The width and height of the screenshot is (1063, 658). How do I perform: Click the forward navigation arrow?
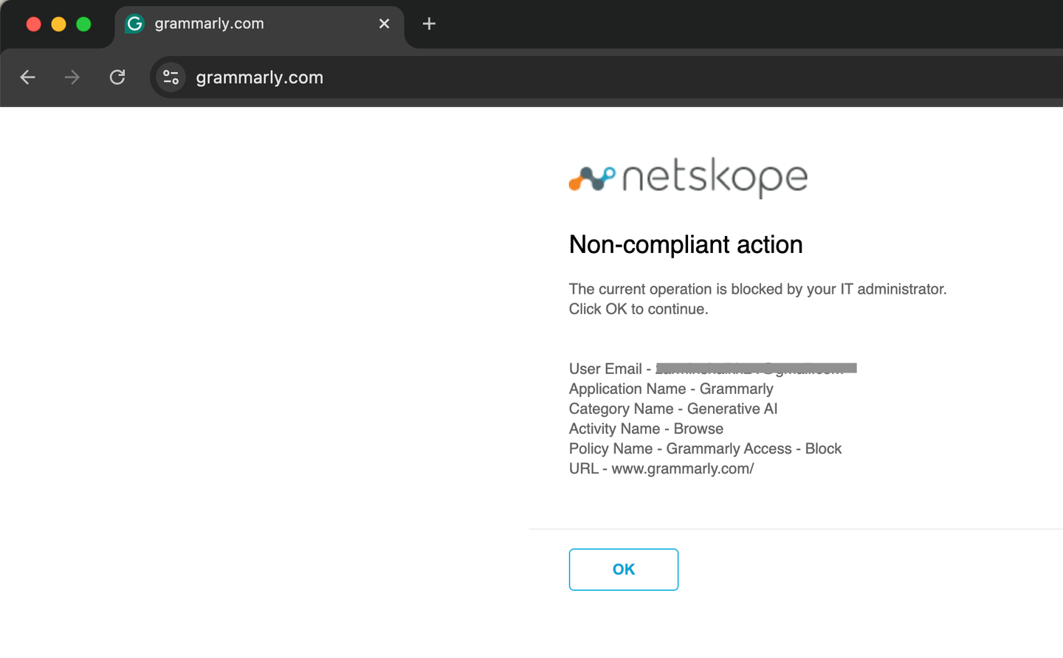pyautogui.click(x=72, y=77)
